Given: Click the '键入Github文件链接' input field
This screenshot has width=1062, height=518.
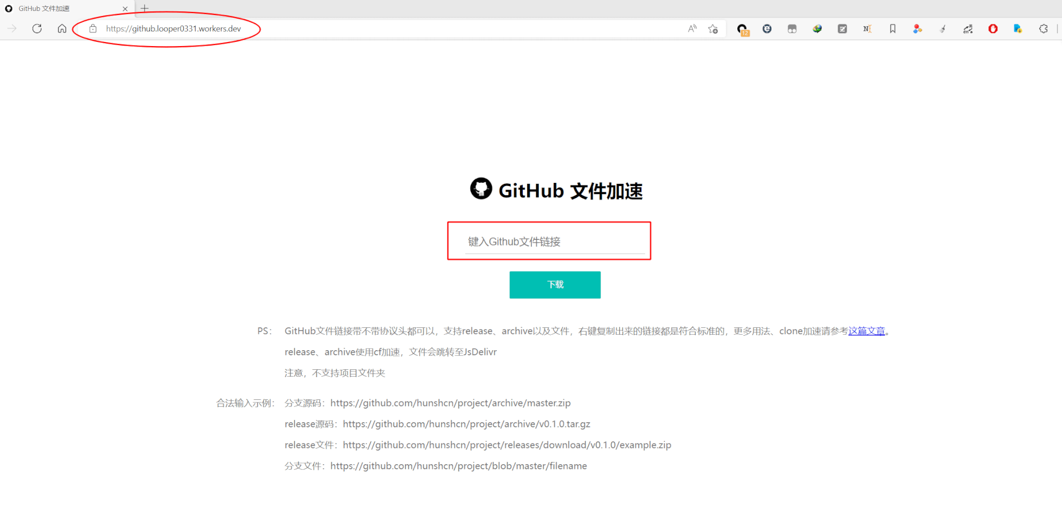Looking at the screenshot, I should tap(554, 241).
